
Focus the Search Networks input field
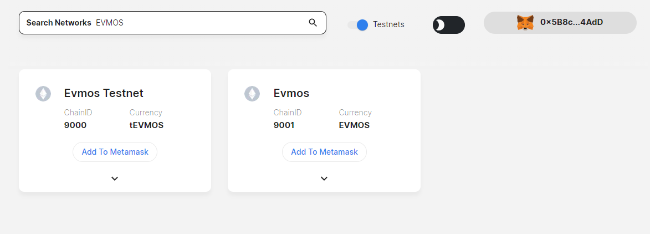point(199,23)
